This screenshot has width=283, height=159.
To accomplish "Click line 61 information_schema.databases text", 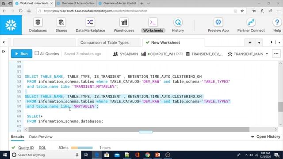I will pos(71,121).
